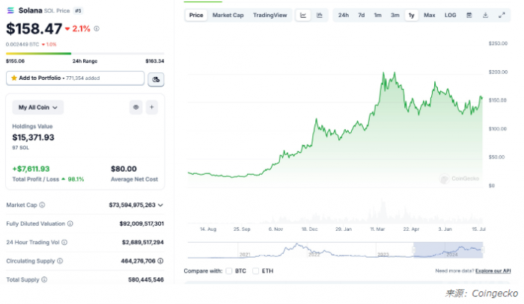Open the price alert icon button
Image resolution: width=524 pixels, height=304 pixels.
[x=156, y=79]
